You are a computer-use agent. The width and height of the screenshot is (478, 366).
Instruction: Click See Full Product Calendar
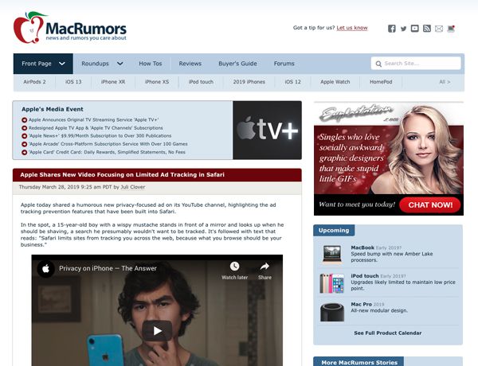point(388,333)
